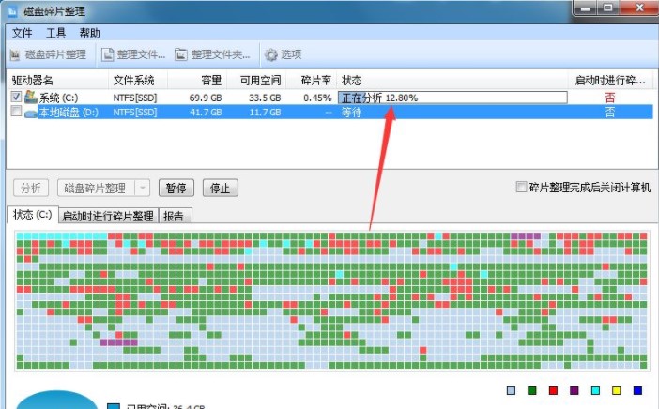Click the 系统 (C:) drive icon
The width and height of the screenshot is (659, 409).
click(31, 97)
